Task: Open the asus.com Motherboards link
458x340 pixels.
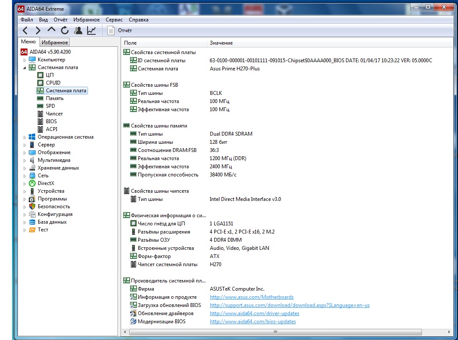Action: click(x=252, y=297)
